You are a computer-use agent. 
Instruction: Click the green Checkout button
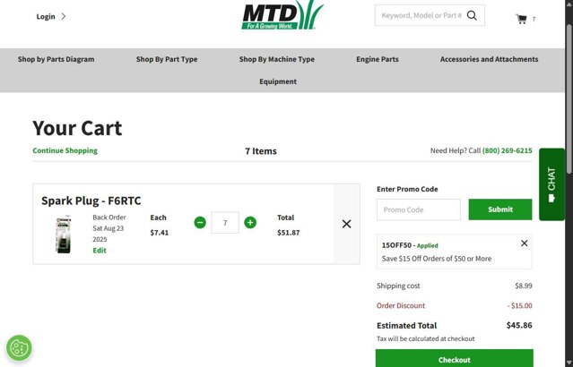tap(455, 359)
